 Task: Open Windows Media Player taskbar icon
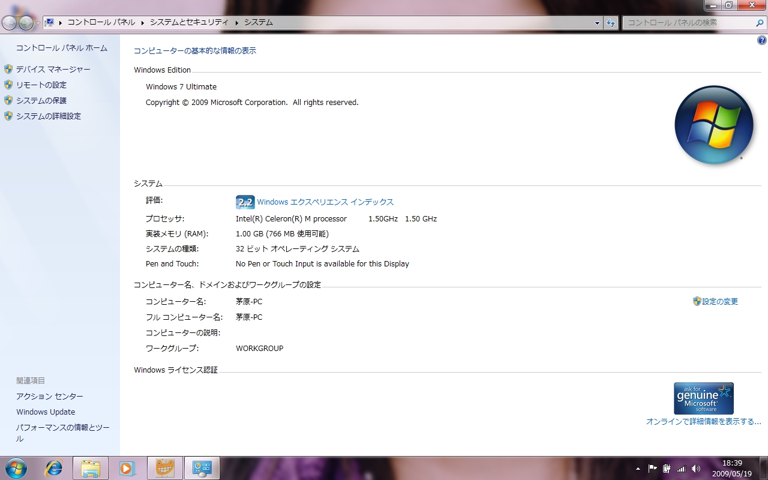(x=127, y=468)
